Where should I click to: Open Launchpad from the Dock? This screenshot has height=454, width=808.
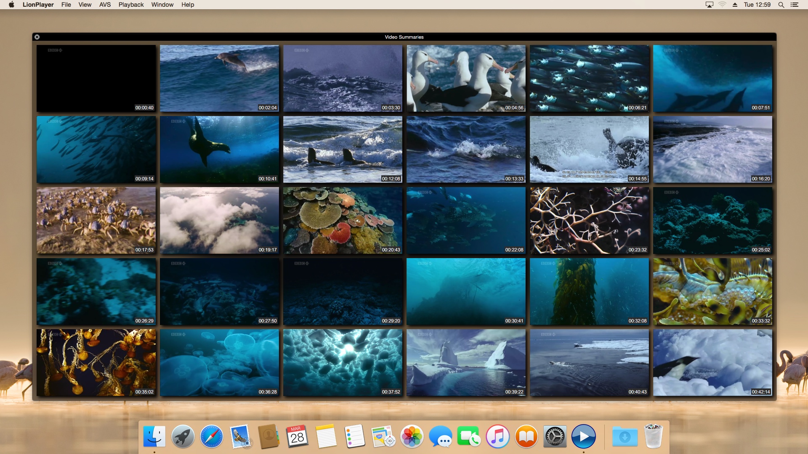coord(183,436)
